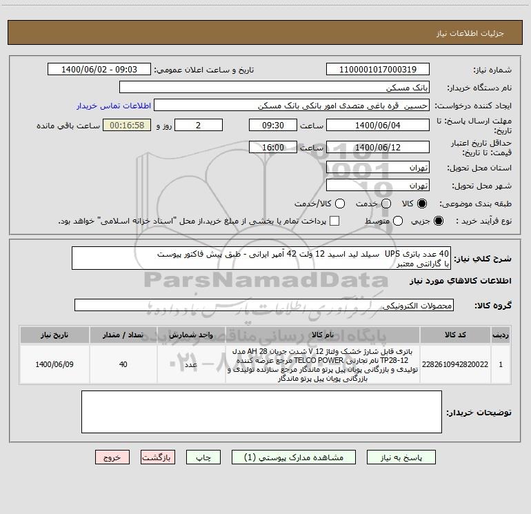Toggle the اسناد خزانه اسلامی payment checkbox
The image size is (531, 514).
click(334, 221)
